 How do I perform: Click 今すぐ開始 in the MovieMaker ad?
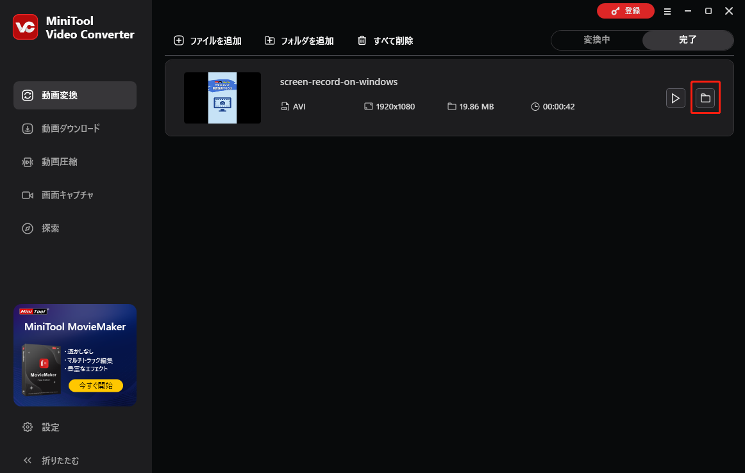[96, 386]
